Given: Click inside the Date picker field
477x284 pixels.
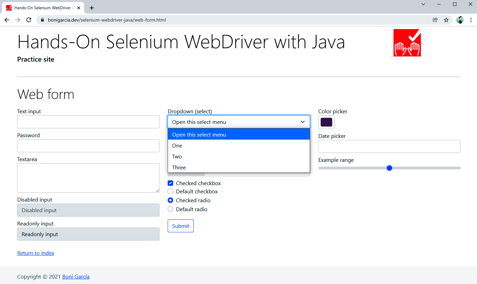Looking at the screenshot, I should (389, 146).
